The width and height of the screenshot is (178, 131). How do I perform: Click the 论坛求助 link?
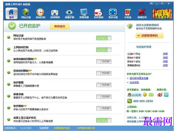coord(134,82)
